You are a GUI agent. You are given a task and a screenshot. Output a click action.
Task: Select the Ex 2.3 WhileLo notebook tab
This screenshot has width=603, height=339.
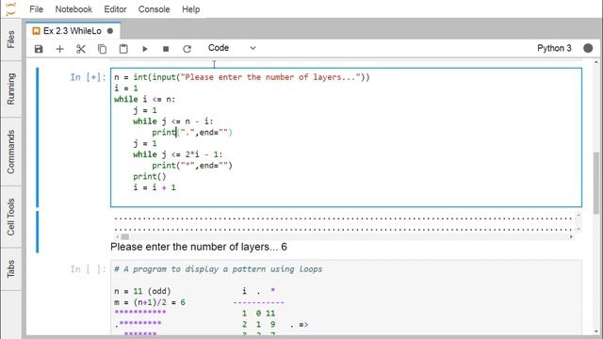click(73, 31)
